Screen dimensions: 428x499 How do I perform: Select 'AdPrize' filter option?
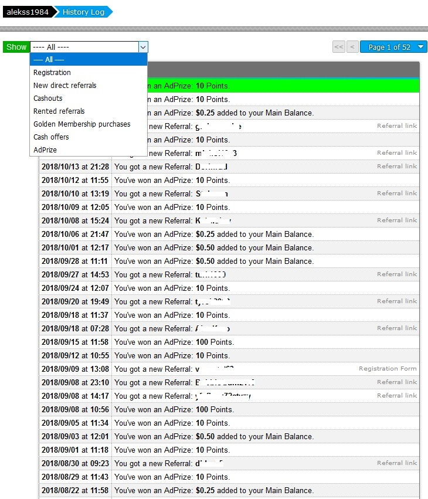click(x=45, y=150)
